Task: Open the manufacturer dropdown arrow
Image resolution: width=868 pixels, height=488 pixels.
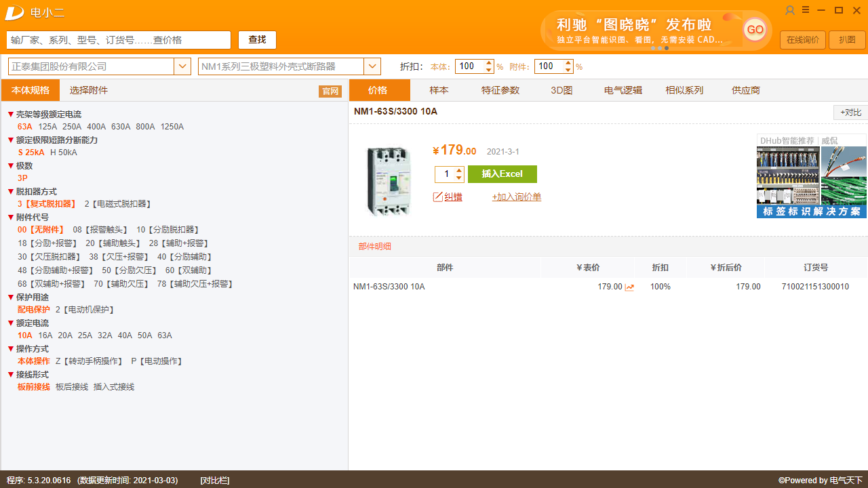Action: [x=182, y=66]
